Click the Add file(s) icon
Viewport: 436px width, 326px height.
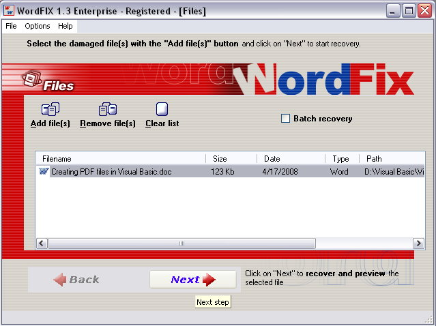(50, 109)
